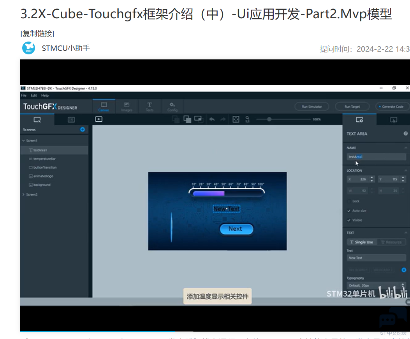Click the name input field textArea1
The height and width of the screenshot is (339, 410).
point(376,157)
